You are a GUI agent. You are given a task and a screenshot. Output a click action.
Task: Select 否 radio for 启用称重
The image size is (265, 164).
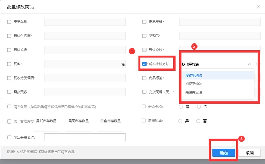tap(199, 121)
